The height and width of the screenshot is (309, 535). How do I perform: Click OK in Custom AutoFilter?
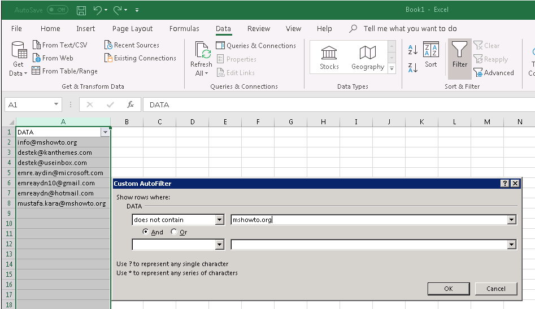coord(449,289)
